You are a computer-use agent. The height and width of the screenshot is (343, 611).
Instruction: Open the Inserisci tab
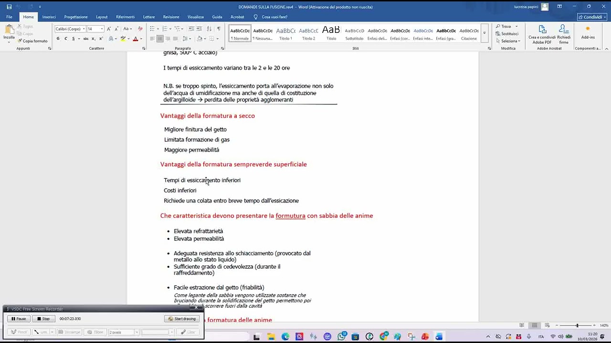(49, 17)
